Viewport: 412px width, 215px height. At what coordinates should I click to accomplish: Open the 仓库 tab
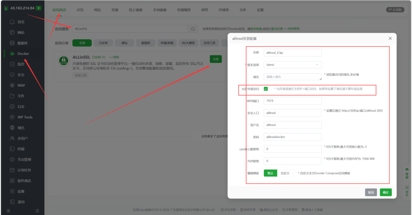(x=243, y=10)
